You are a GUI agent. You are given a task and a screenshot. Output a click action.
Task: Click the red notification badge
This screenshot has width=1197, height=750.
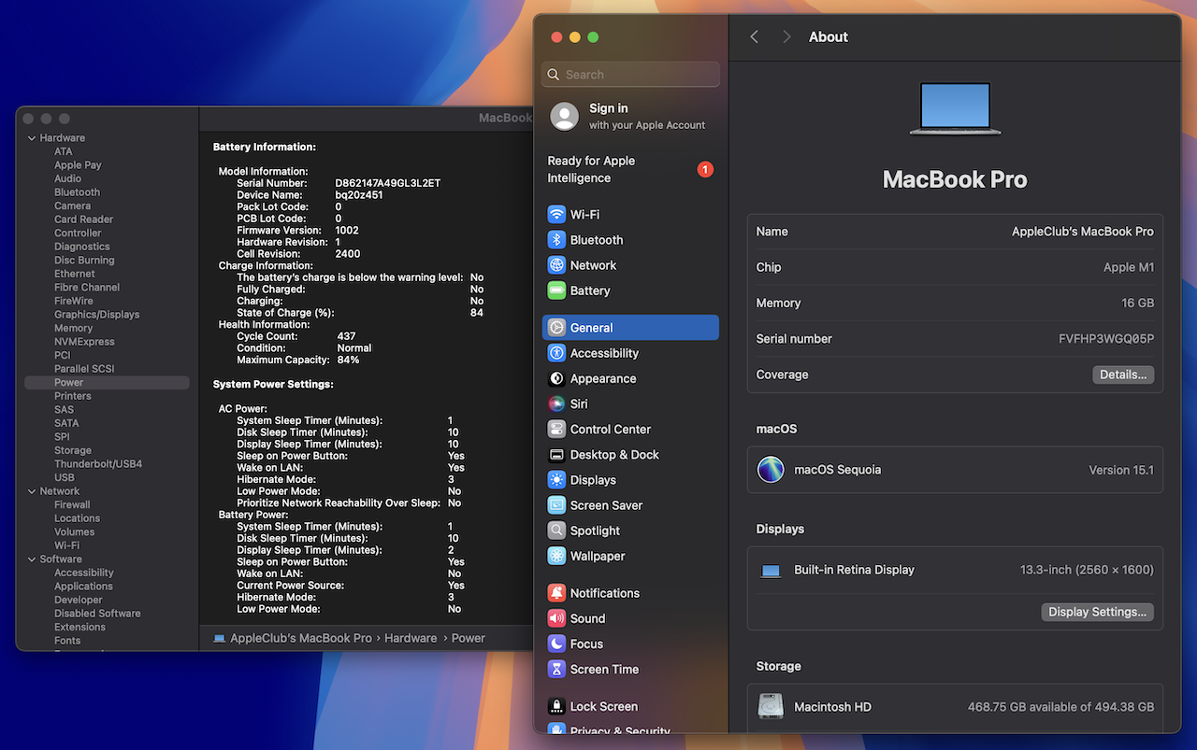705,169
